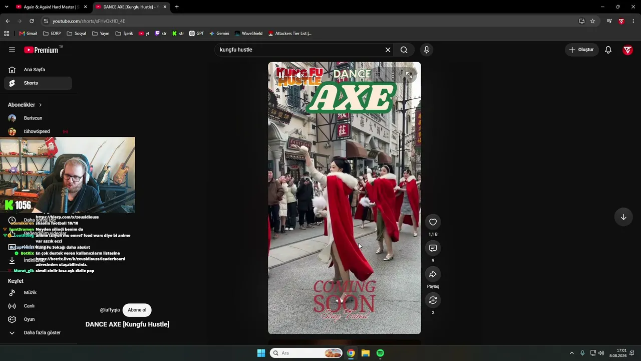Reload the page in Chrome

click(x=32, y=21)
